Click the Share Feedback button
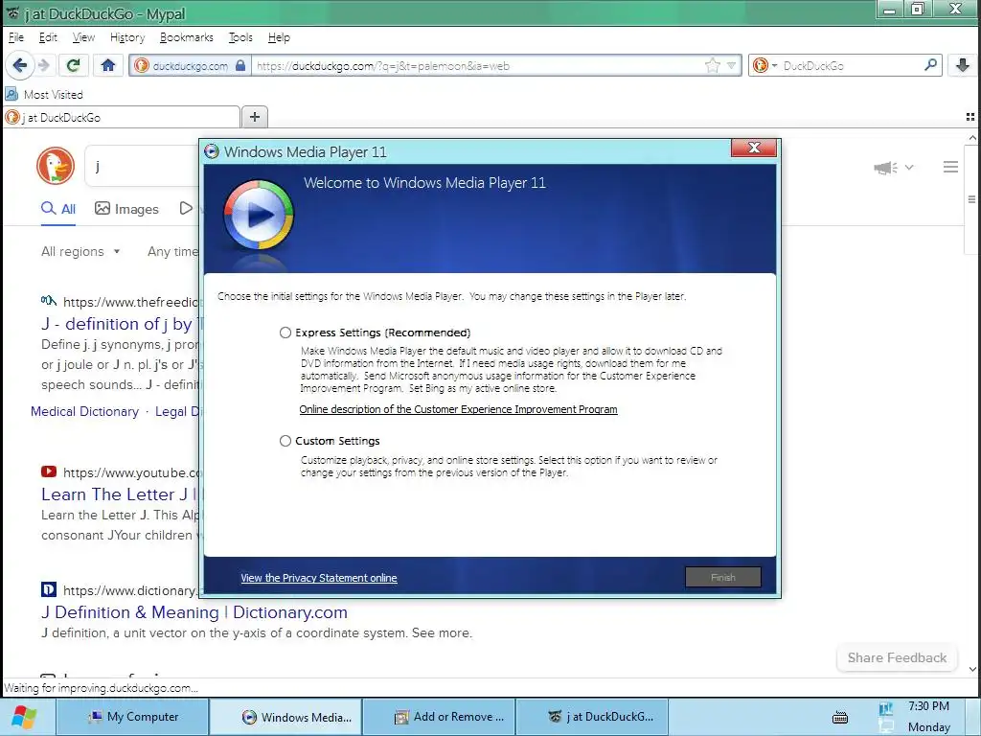This screenshot has width=981, height=736. 897,657
